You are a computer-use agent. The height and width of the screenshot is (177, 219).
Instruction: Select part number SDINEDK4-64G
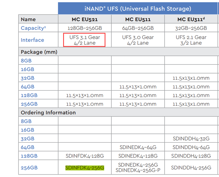[x=138, y=147]
